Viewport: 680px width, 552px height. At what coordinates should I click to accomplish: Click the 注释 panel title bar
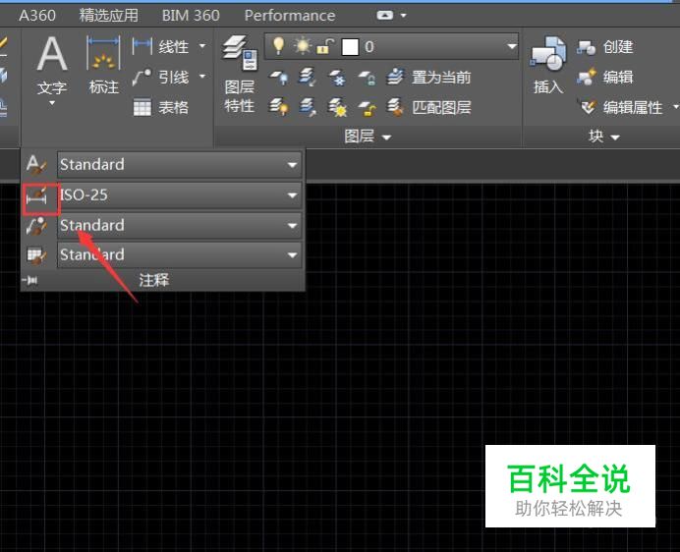(x=154, y=280)
